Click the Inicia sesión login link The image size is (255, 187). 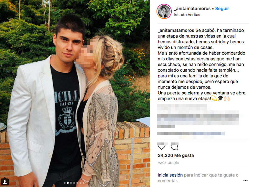click(170, 175)
